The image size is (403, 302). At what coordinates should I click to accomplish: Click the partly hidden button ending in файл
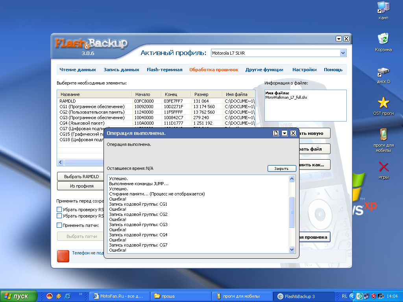coord(314,149)
